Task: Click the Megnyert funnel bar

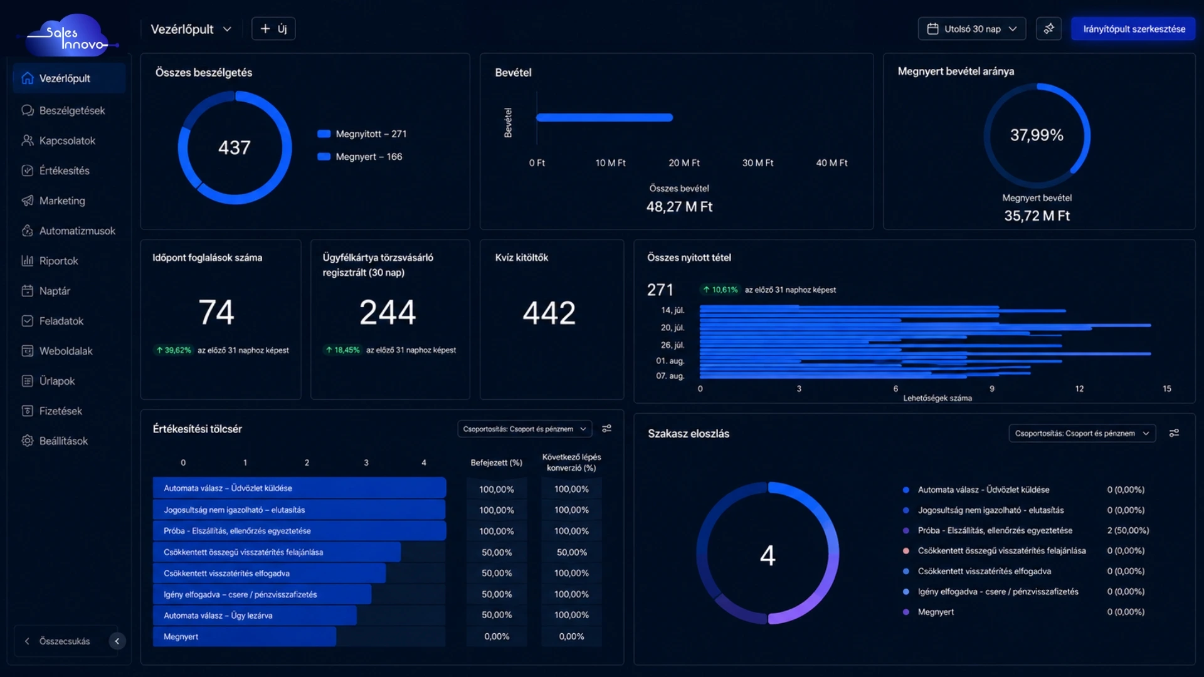Action: 245,636
